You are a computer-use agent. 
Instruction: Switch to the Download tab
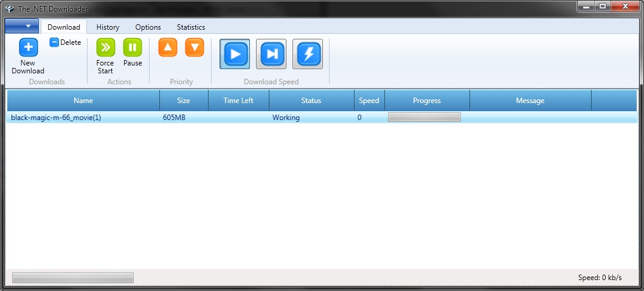pos(64,27)
